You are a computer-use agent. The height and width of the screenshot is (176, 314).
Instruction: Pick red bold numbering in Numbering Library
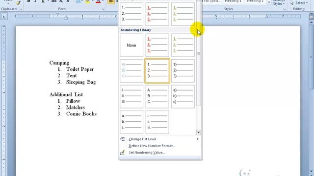[157, 45]
